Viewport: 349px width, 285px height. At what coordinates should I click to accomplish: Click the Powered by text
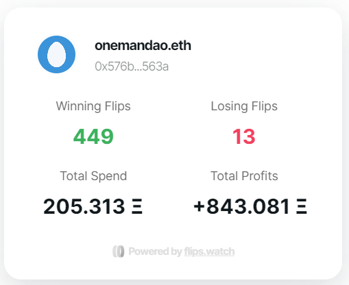[x=155, y=251]
